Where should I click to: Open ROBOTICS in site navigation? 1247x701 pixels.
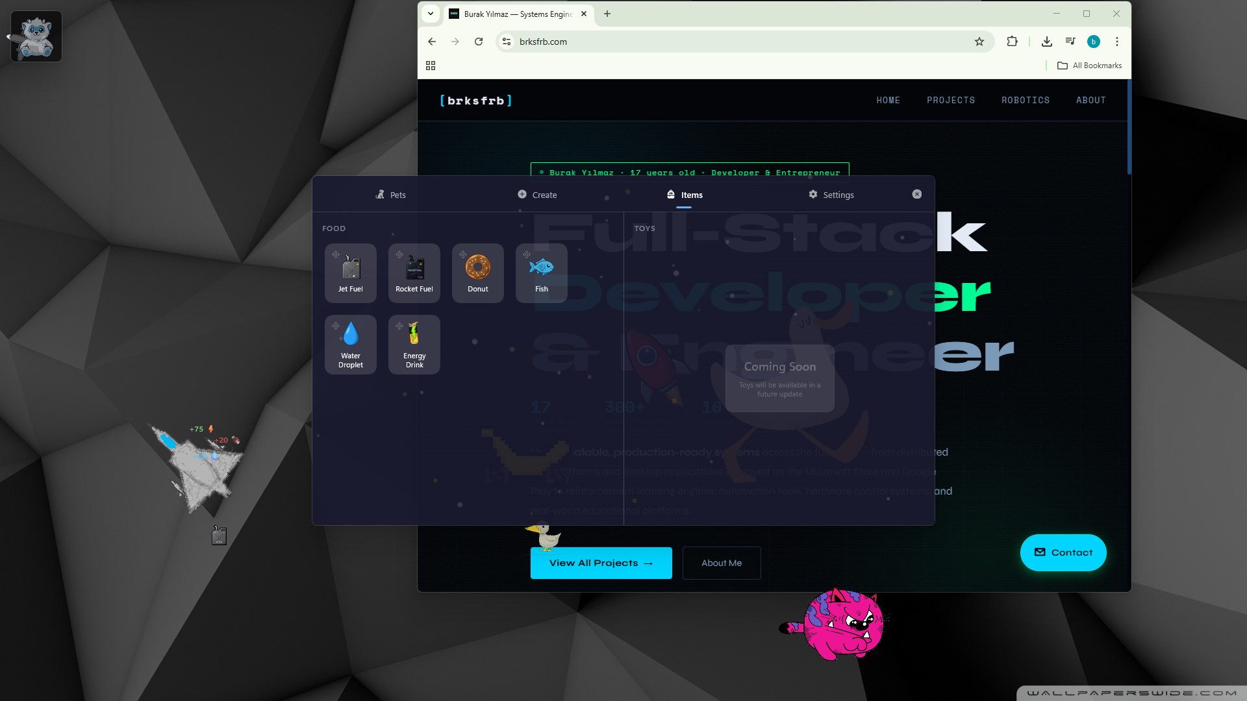[1026, 100]
